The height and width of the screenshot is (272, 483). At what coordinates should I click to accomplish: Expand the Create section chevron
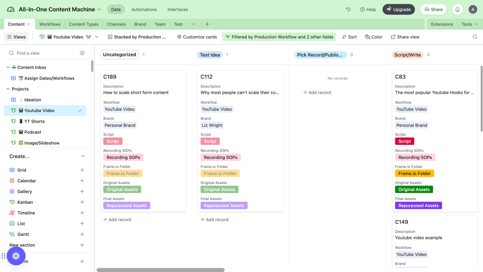(83, 156)
